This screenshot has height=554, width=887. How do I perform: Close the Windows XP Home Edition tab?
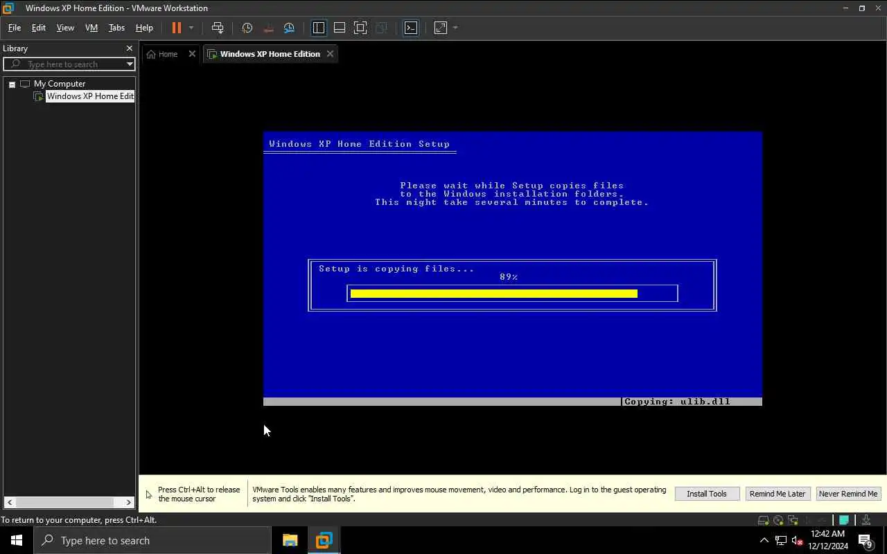[x=330, y=54]
